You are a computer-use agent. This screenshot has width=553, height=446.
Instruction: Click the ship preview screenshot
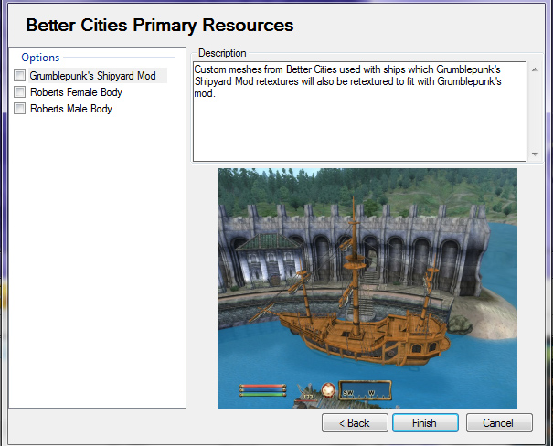[367, 228]
